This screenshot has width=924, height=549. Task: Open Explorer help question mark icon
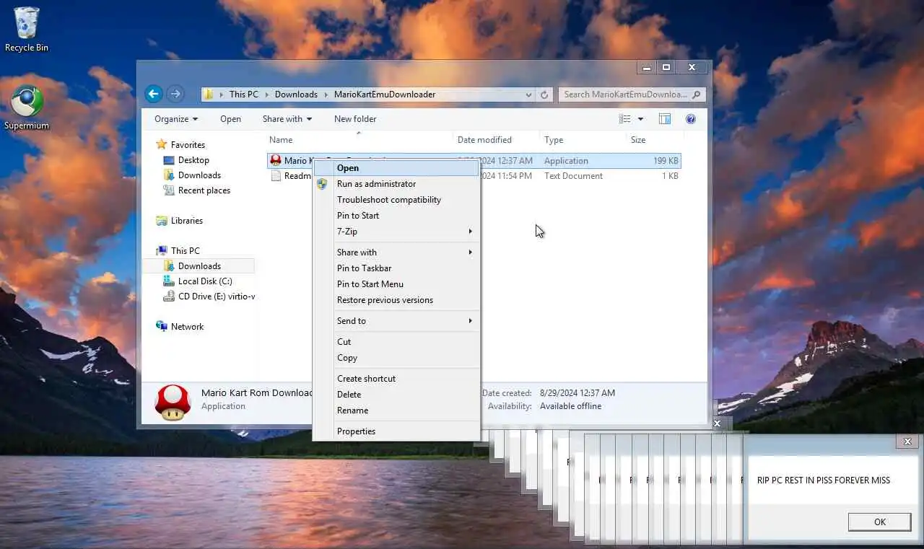pyautogui.click(x=691, y=119)
